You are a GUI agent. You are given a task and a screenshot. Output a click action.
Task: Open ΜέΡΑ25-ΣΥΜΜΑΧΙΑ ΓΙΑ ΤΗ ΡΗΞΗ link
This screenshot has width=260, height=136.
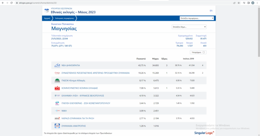click(78, 118)
